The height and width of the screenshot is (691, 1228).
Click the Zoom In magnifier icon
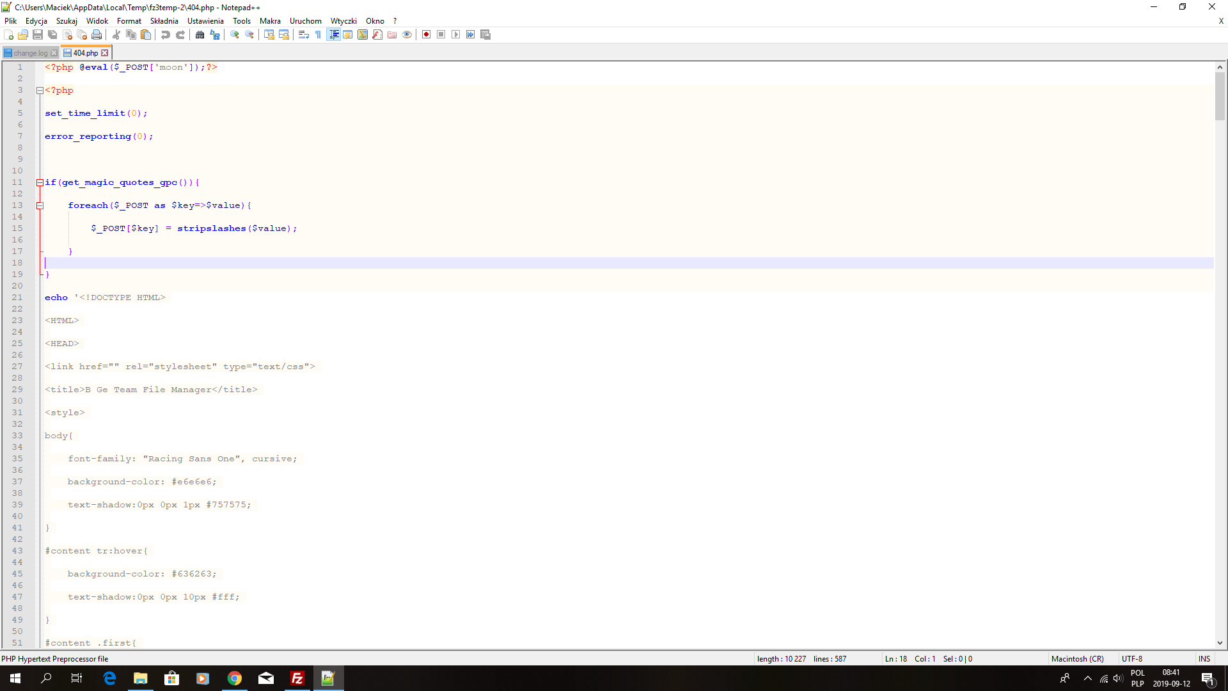point(235,35)
